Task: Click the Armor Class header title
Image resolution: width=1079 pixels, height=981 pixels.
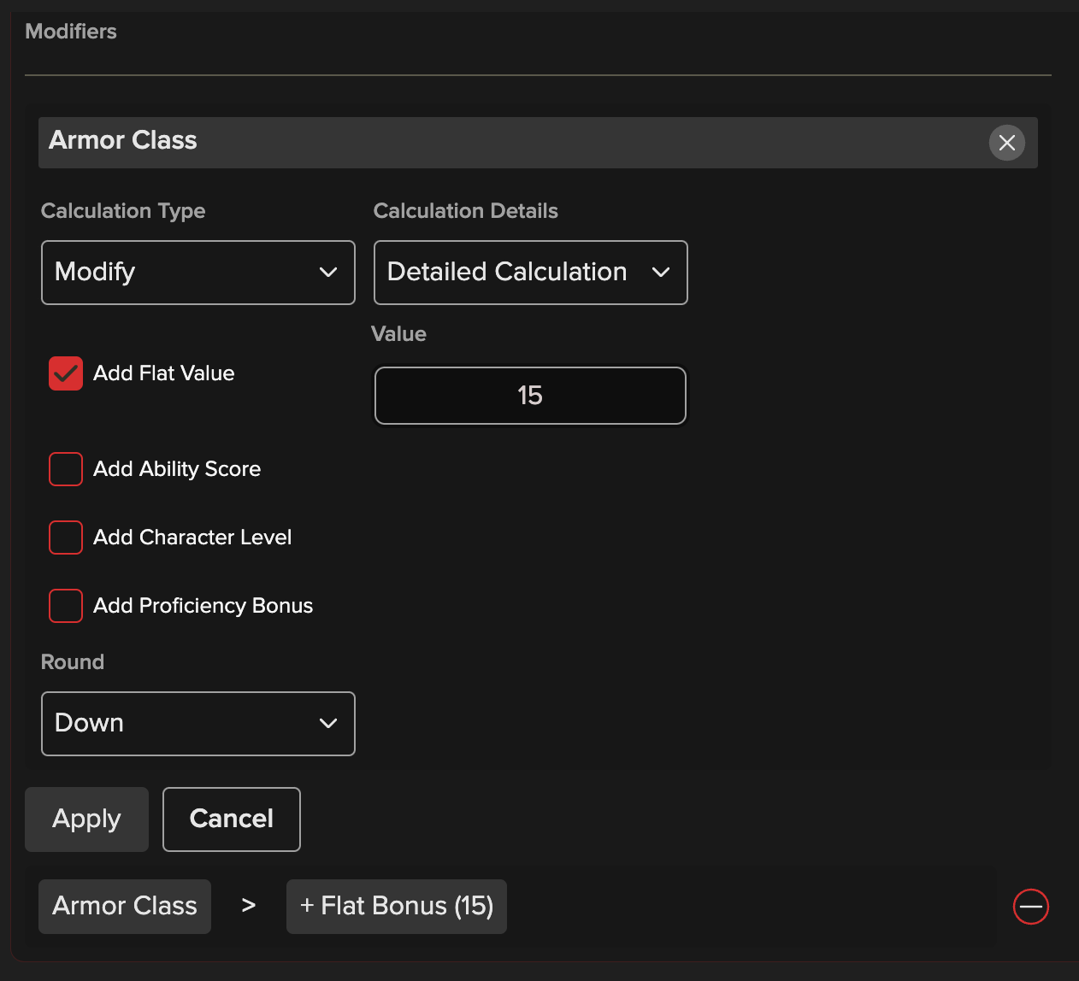Action: pos(123,140)
